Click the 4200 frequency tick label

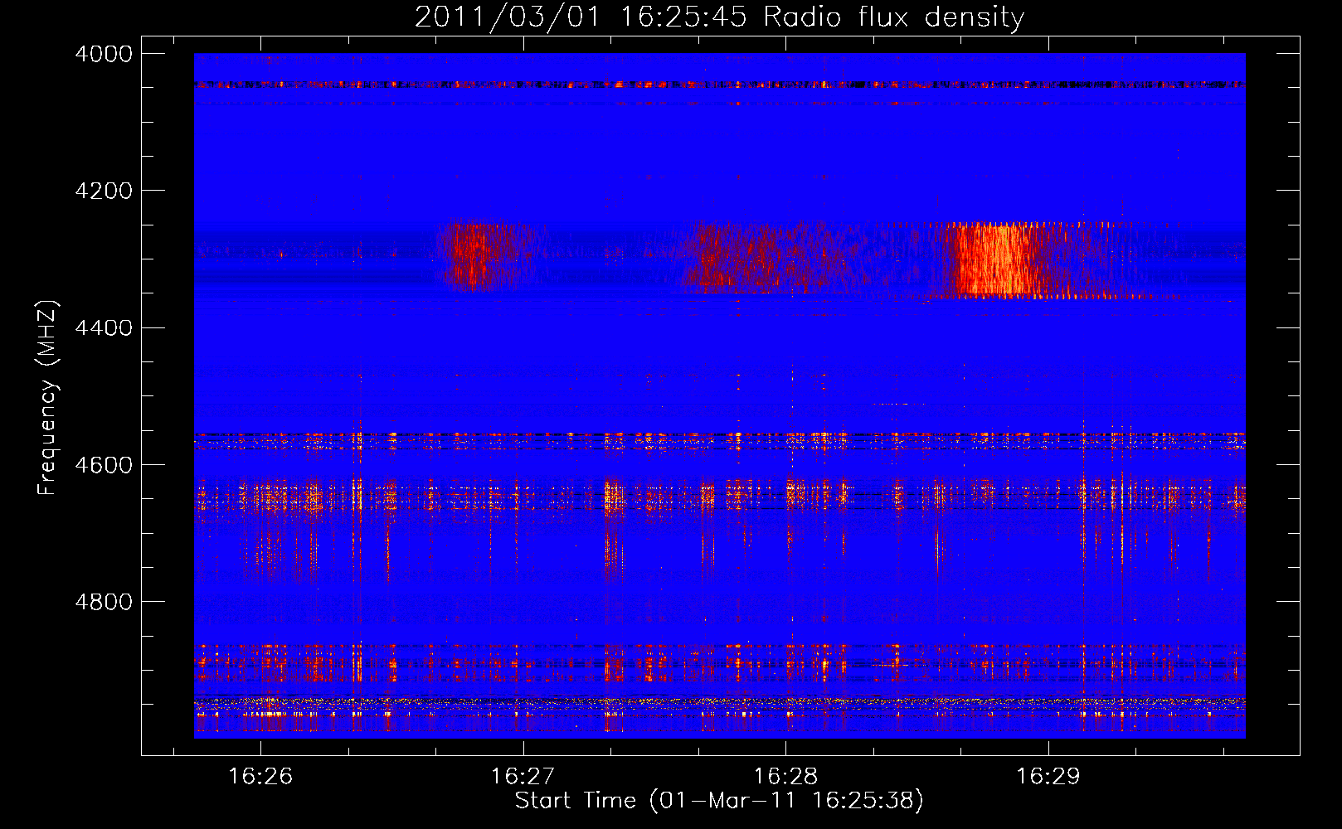(x=104, y=191)
